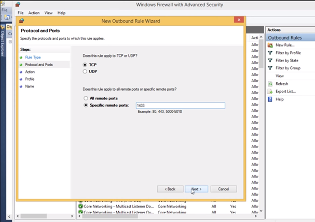Open the Object Explorer side tab
Viewport: 315px width, 222px height.
3,41
